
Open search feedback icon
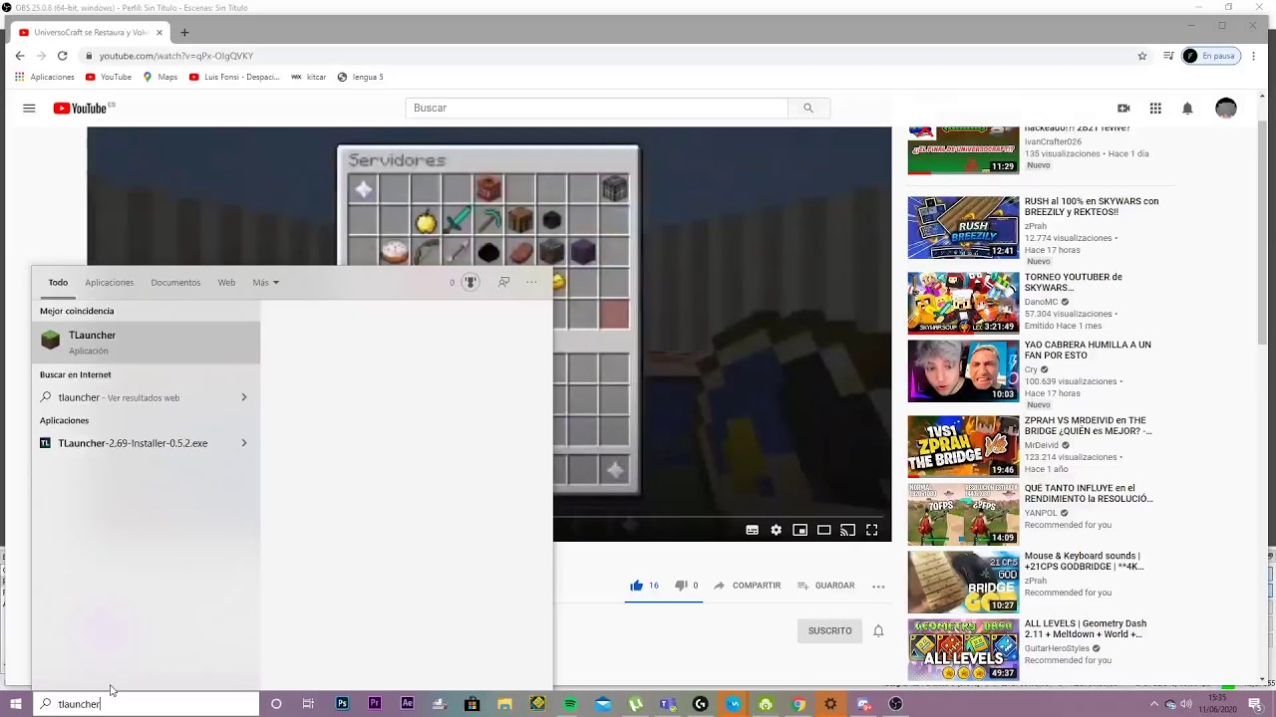point(503,283)
